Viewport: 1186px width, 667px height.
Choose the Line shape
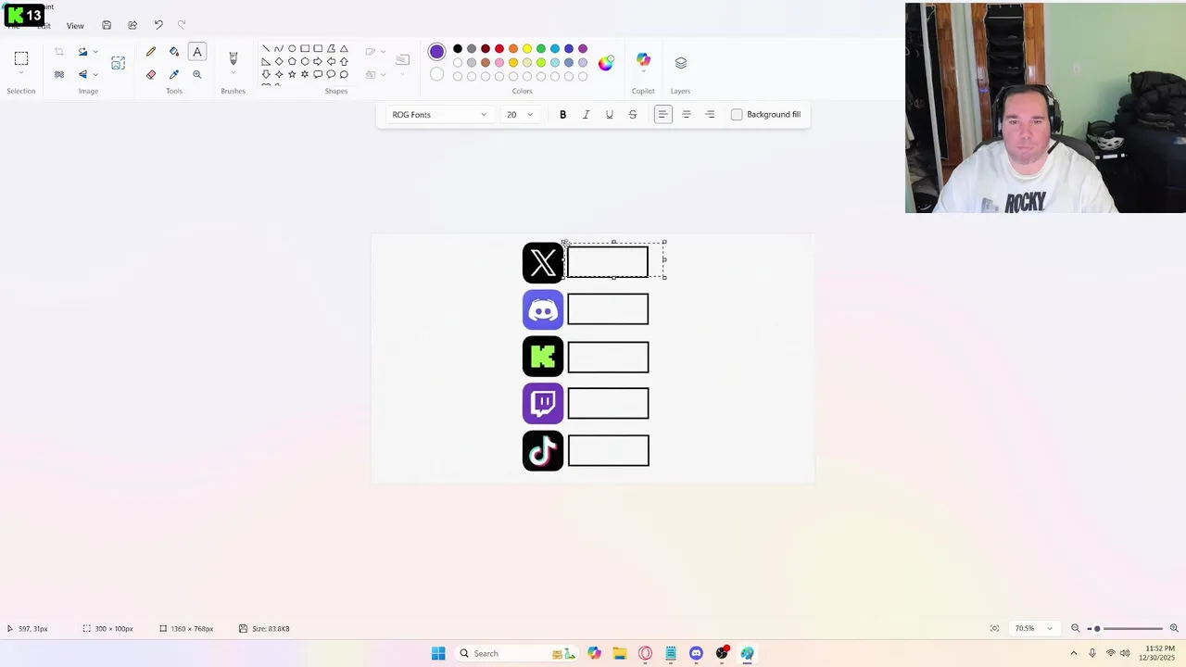[266, 48]
